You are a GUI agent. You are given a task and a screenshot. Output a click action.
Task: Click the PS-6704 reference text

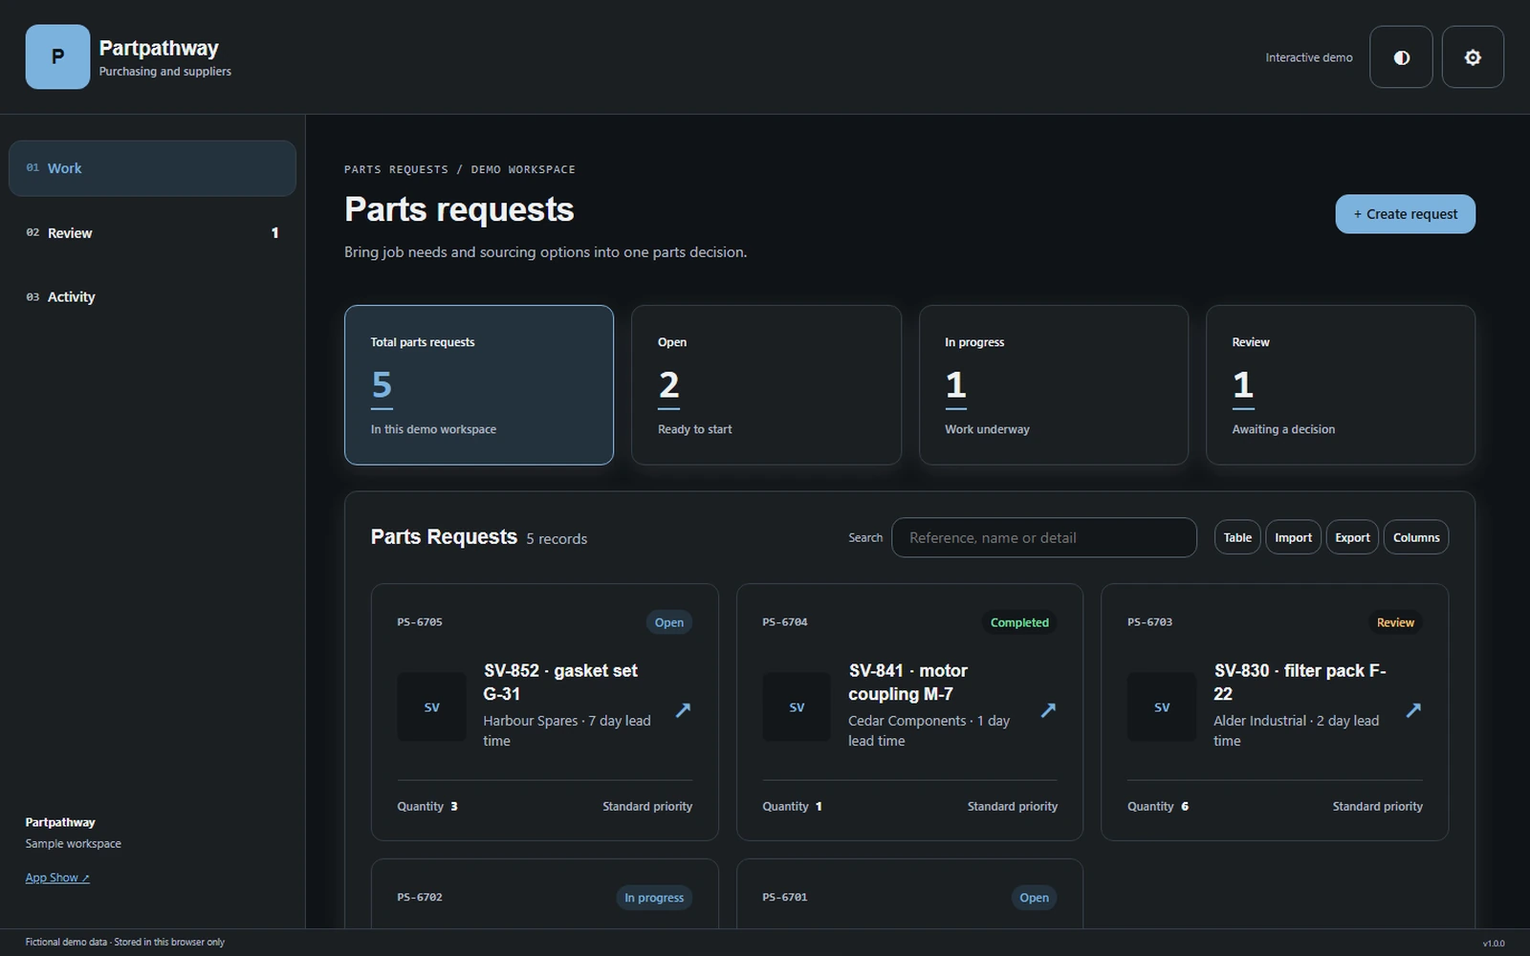[785, 622]
